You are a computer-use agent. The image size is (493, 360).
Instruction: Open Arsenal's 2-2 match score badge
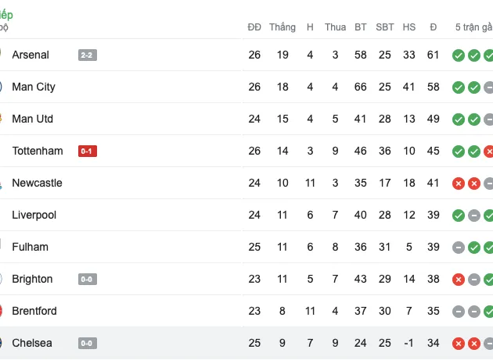pos(88,55)
